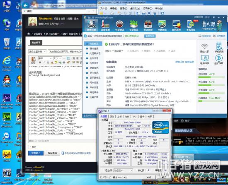Click copy info link in computer overview
Image resolution: width=228 pixels, height=185 pixels.
click(x=189, y=62)
